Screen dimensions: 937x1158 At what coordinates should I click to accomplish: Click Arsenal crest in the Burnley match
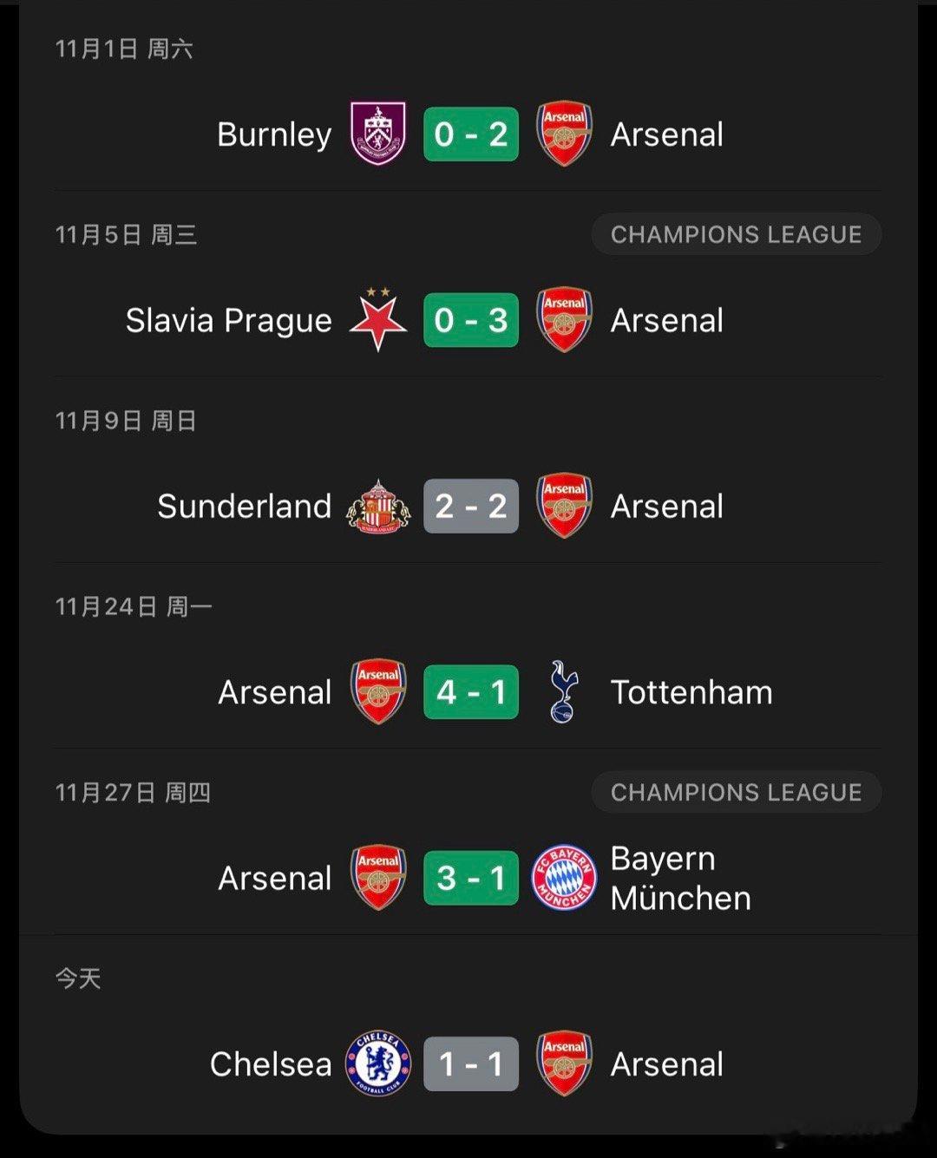point(564,134)
